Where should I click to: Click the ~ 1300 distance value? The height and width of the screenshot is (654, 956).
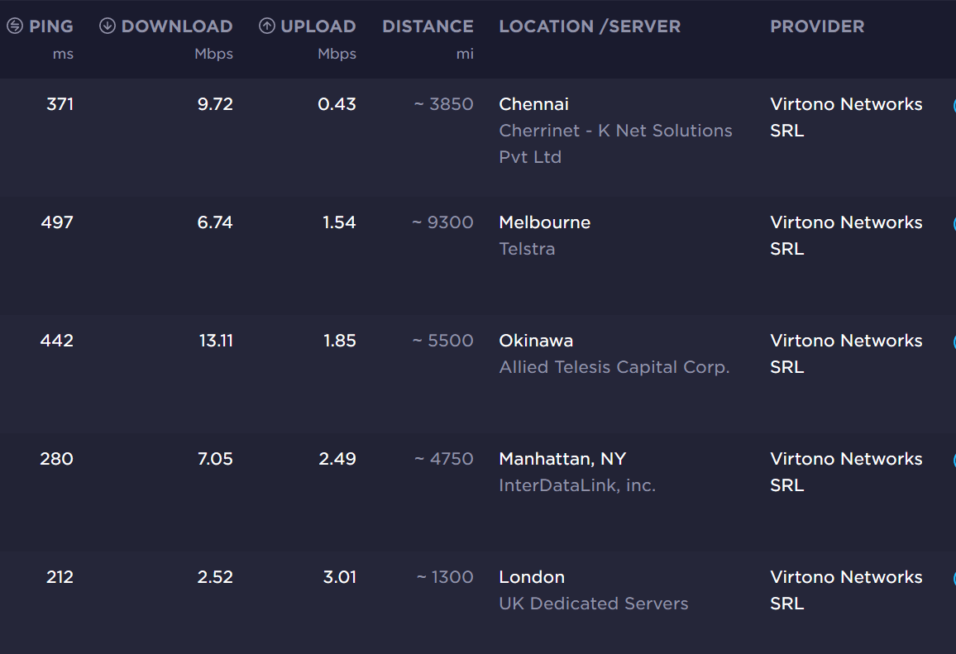point(445,577)
